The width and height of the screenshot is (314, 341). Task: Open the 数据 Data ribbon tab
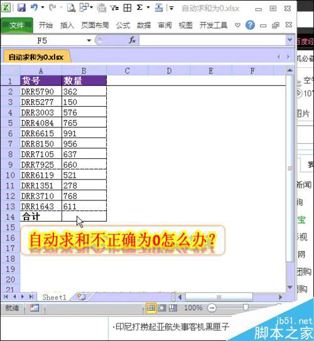pyautogui.click(x=144, y=25)
